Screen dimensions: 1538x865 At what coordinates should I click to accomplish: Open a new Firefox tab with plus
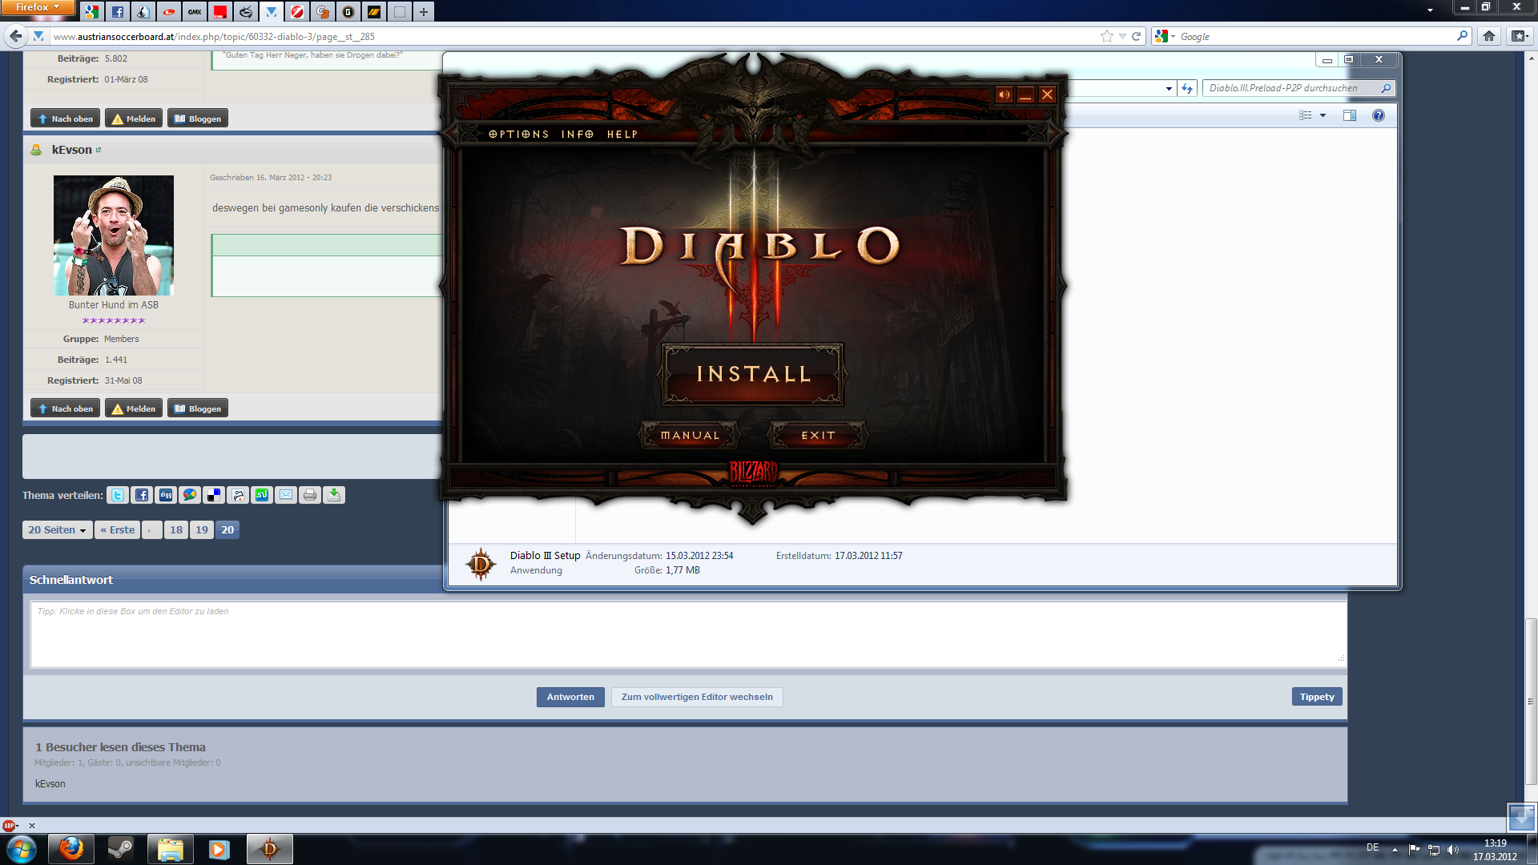(x=424, y=11)
